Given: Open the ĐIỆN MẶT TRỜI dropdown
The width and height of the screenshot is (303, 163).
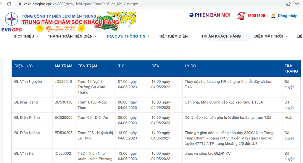Looking at the screenshot, I should (x=270, y=36).
